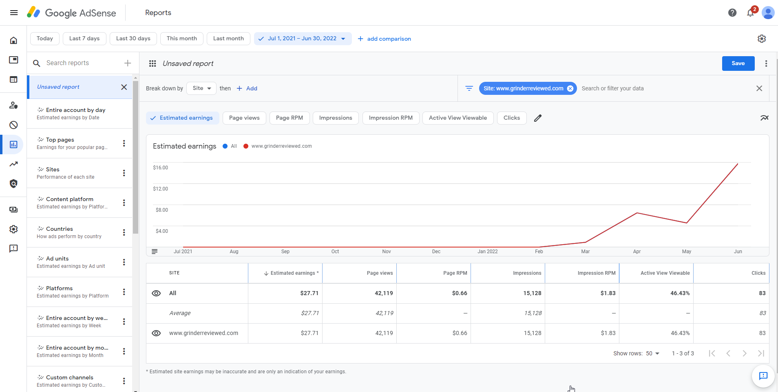778x392 pixels.
Task: Open Feedback icon in sidebar
Action: tap(13, 249)
